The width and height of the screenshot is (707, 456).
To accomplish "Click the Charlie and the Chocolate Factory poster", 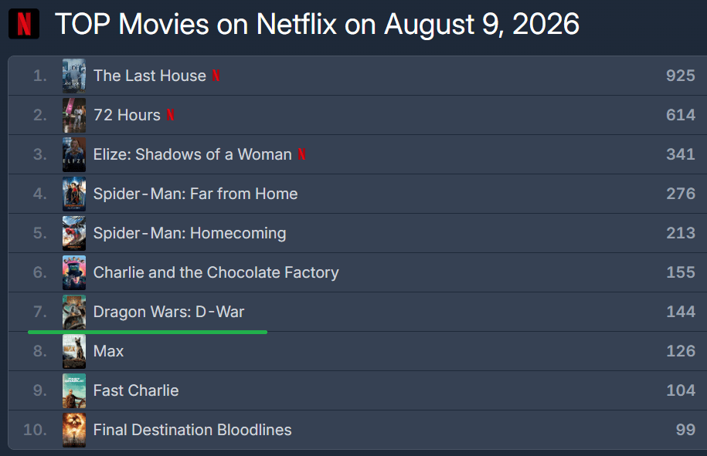I will tap(74, 273).
